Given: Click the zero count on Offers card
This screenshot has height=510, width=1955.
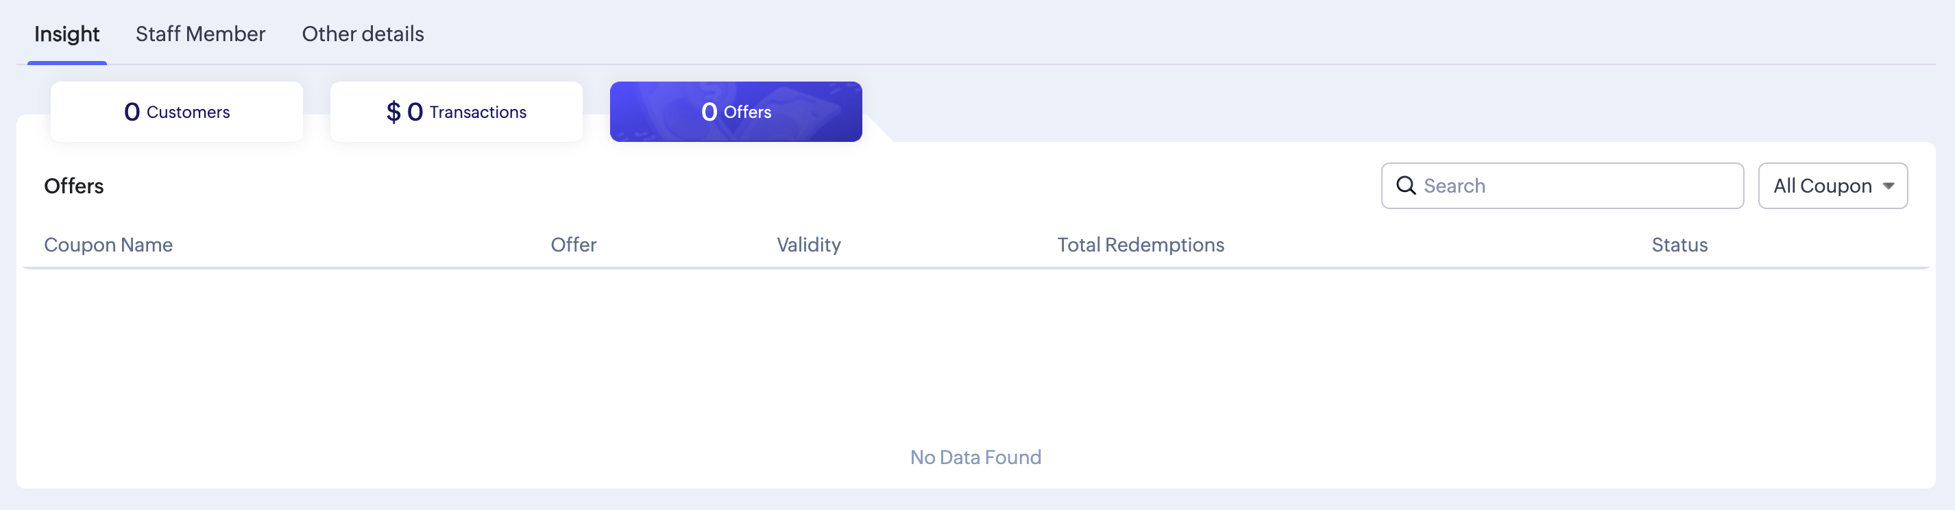Looking at the screenshot, I should (709, 112).
